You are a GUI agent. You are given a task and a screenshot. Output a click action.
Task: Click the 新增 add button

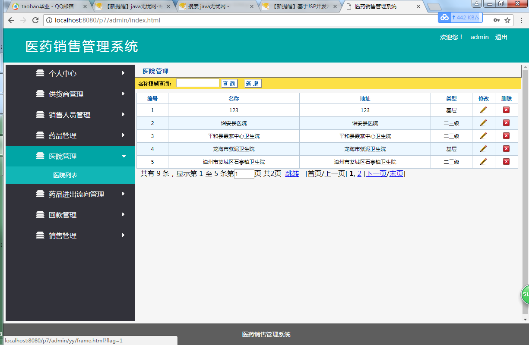coord(253,84)
